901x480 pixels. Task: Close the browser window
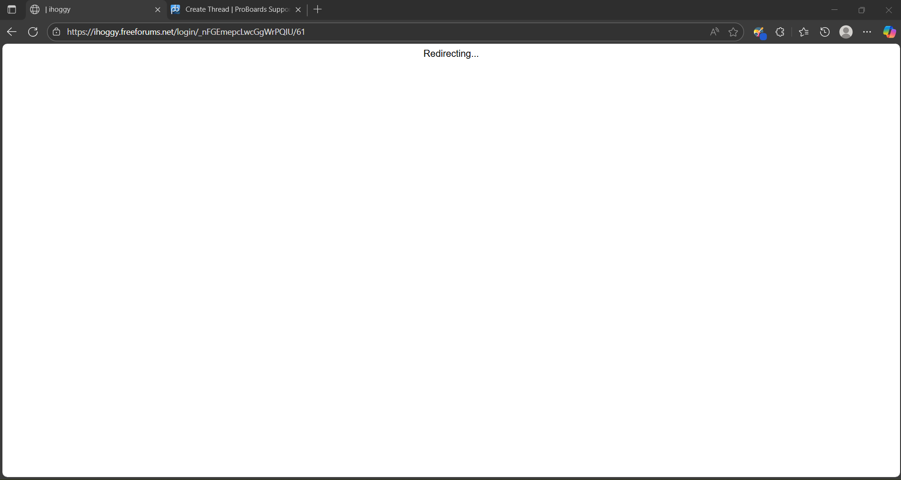(888, 9)
